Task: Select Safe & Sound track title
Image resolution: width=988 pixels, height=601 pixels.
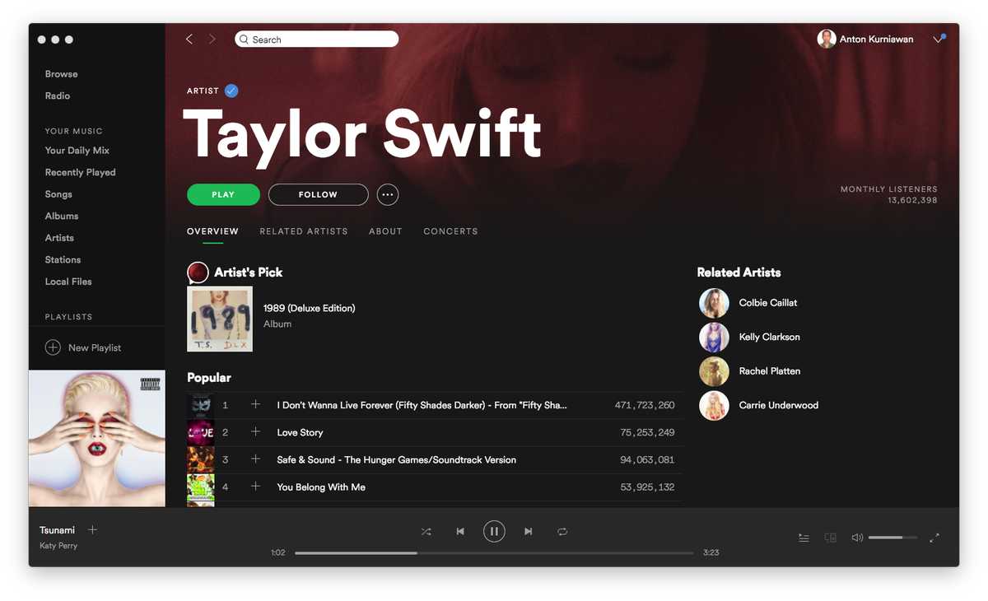Action: [x=396, y=459]
